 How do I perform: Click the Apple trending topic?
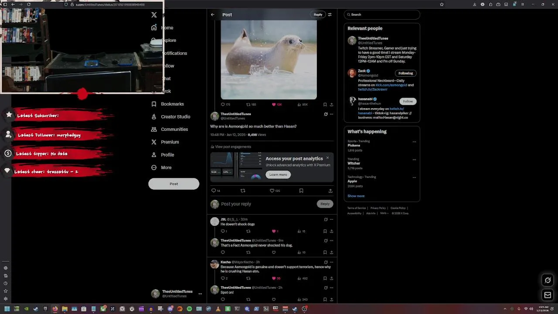(x=352, y=181)
